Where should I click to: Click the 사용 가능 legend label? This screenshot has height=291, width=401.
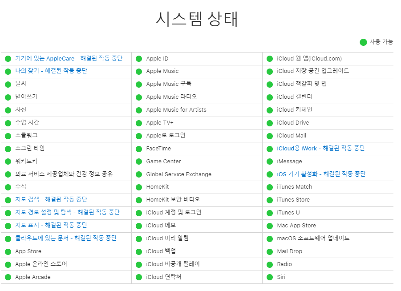tap(381, 42)
